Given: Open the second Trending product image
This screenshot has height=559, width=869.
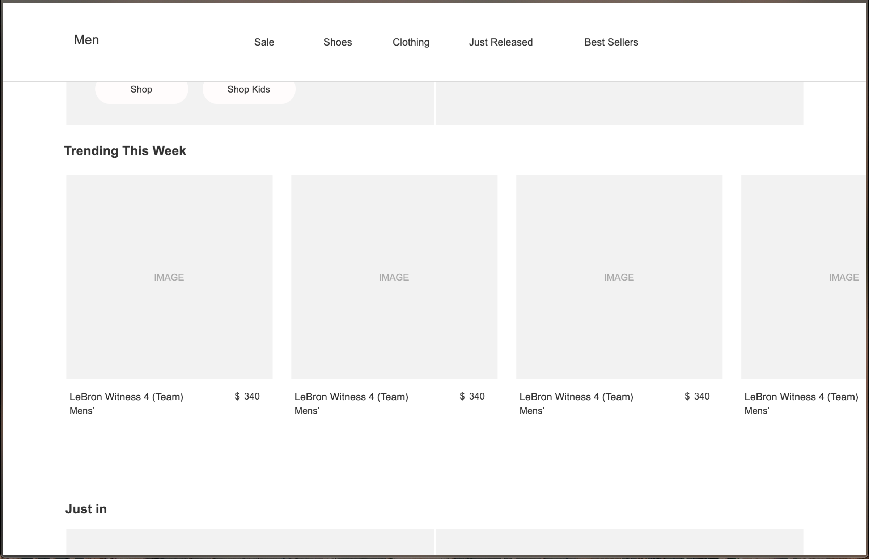Looking at the screenshot, I should pos(394,277).
